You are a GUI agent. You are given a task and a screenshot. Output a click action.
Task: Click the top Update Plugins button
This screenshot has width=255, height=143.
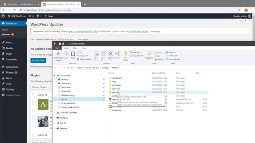pyautogui.click(x=39, y=87)
